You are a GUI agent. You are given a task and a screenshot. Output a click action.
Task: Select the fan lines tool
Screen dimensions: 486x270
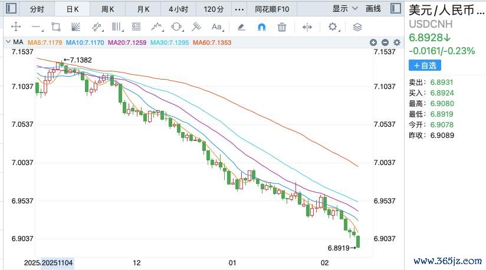click(x=75, y=27)
